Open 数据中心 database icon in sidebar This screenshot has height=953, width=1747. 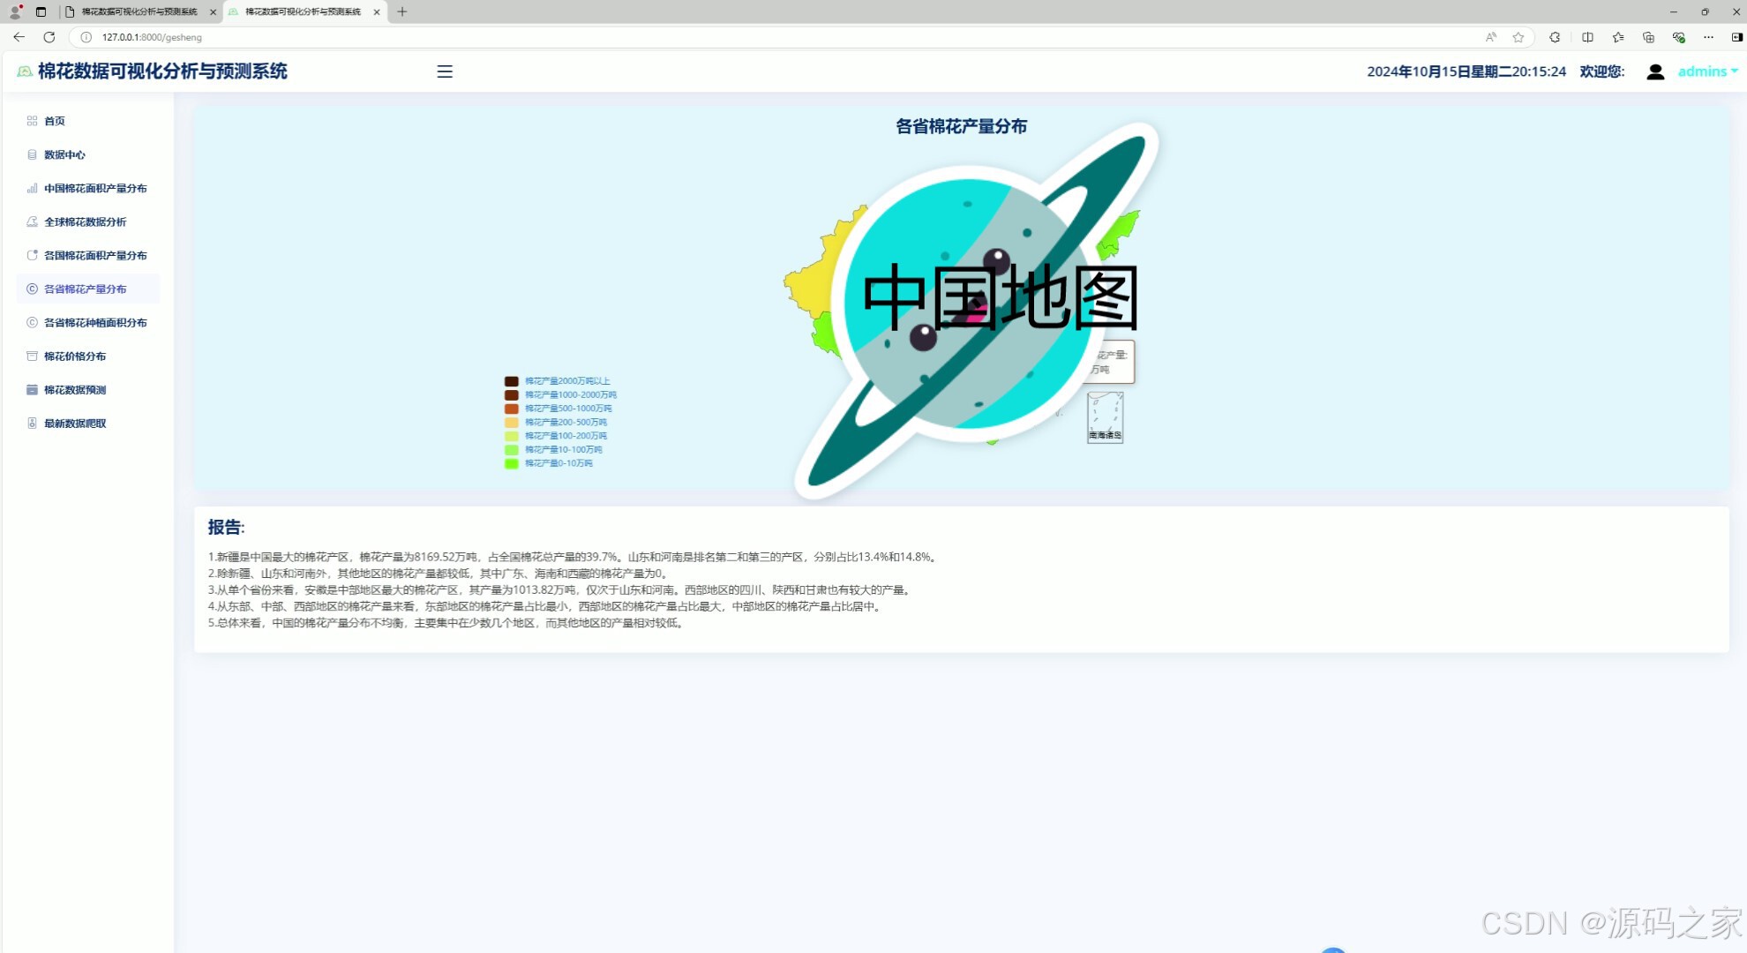click(x=32, y=154)
